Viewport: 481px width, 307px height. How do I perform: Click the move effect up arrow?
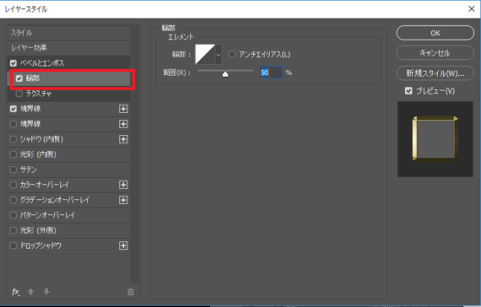[x=30, y=292]
